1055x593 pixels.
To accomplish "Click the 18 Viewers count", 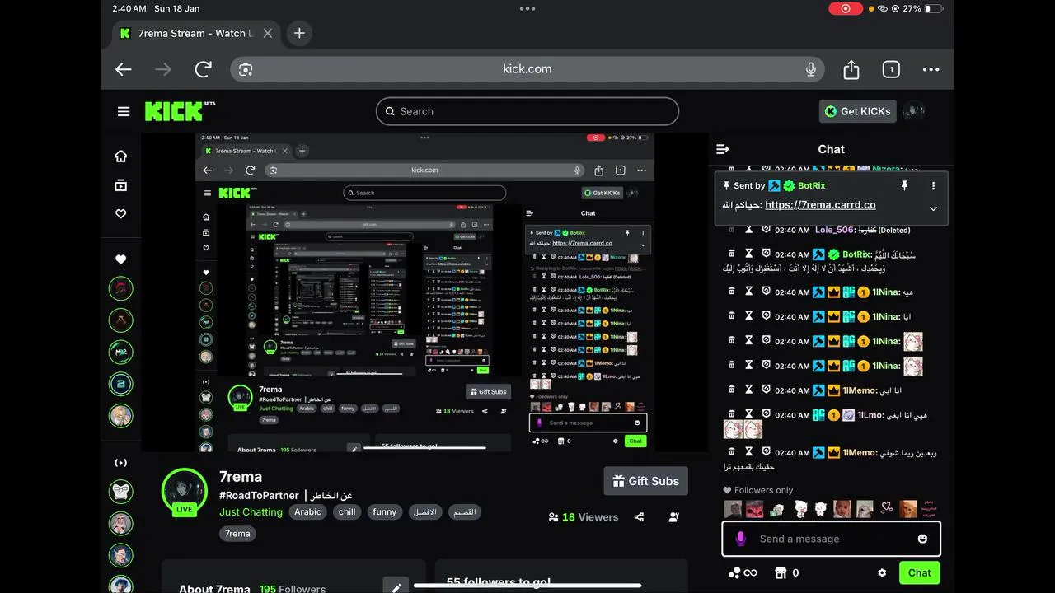I will click(x=583, y=517).
